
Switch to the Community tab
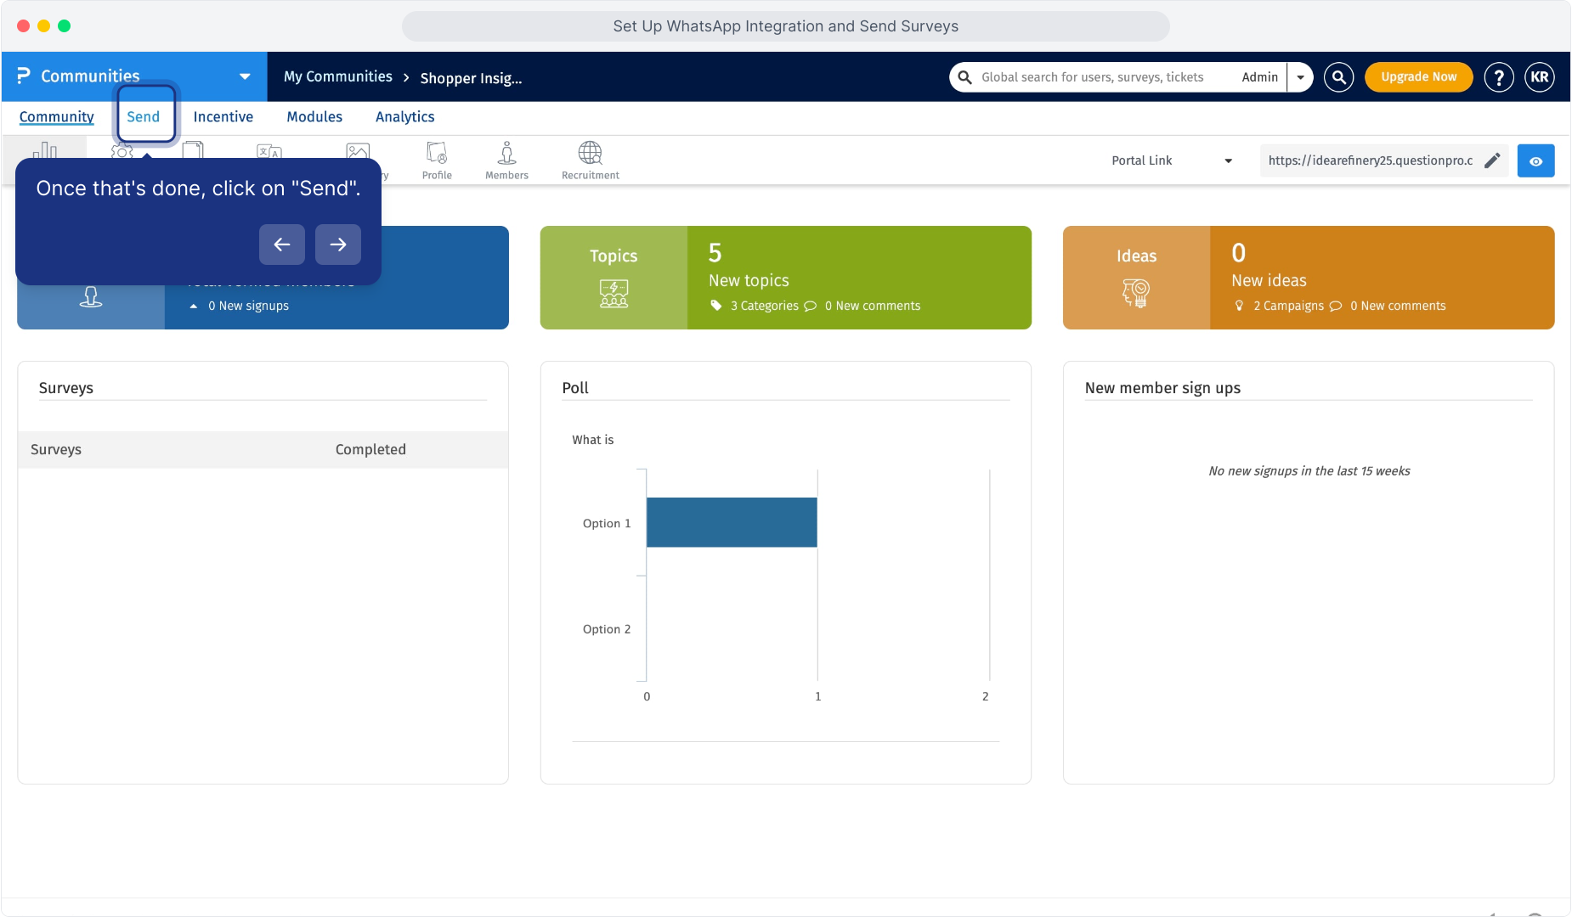[57, 117]
